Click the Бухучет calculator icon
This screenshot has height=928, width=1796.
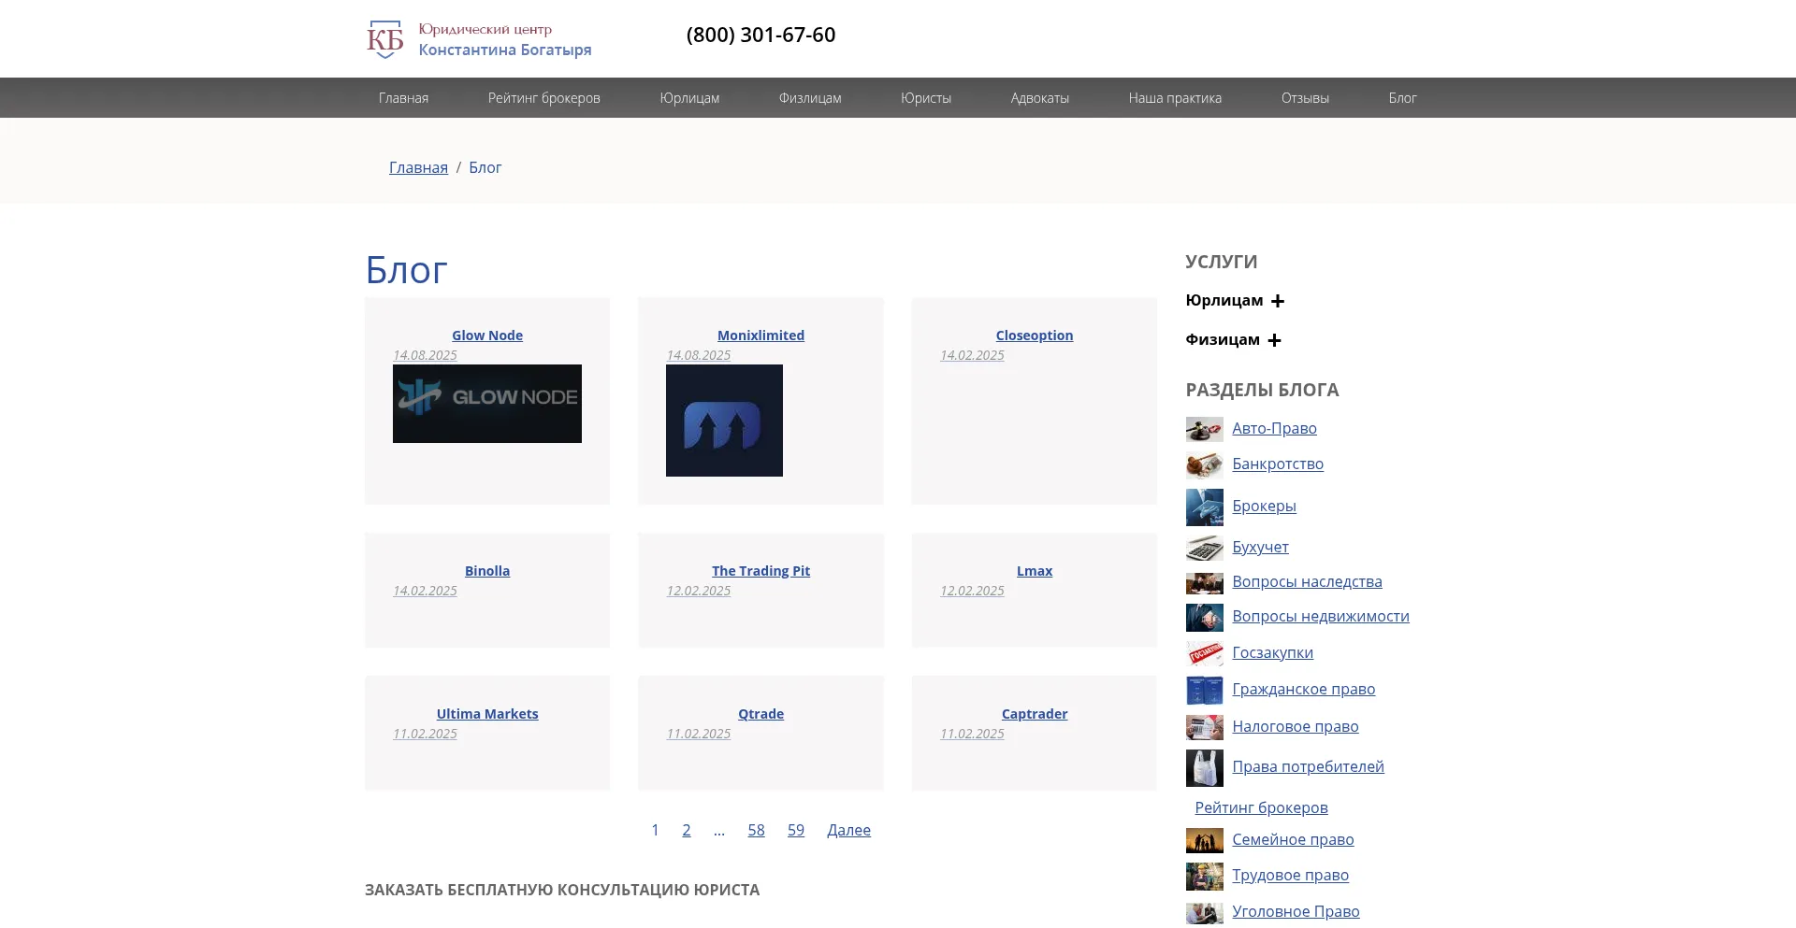(1204, 548)
